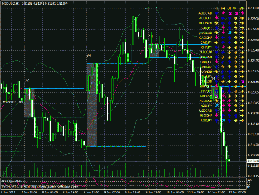Click the AUDNZD H1 yellow sideways arrow
This screenshot has height=195, width=259.
[x=216, y=23]
